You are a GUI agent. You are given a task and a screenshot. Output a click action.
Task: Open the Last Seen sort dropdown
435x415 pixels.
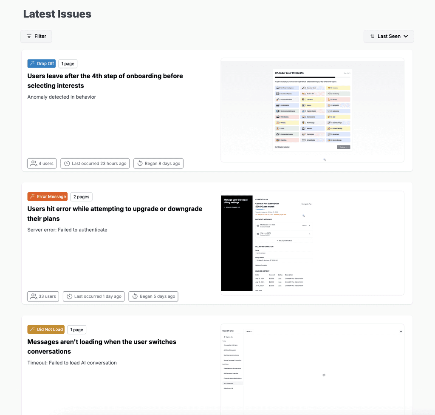click(x=389, y=36)
